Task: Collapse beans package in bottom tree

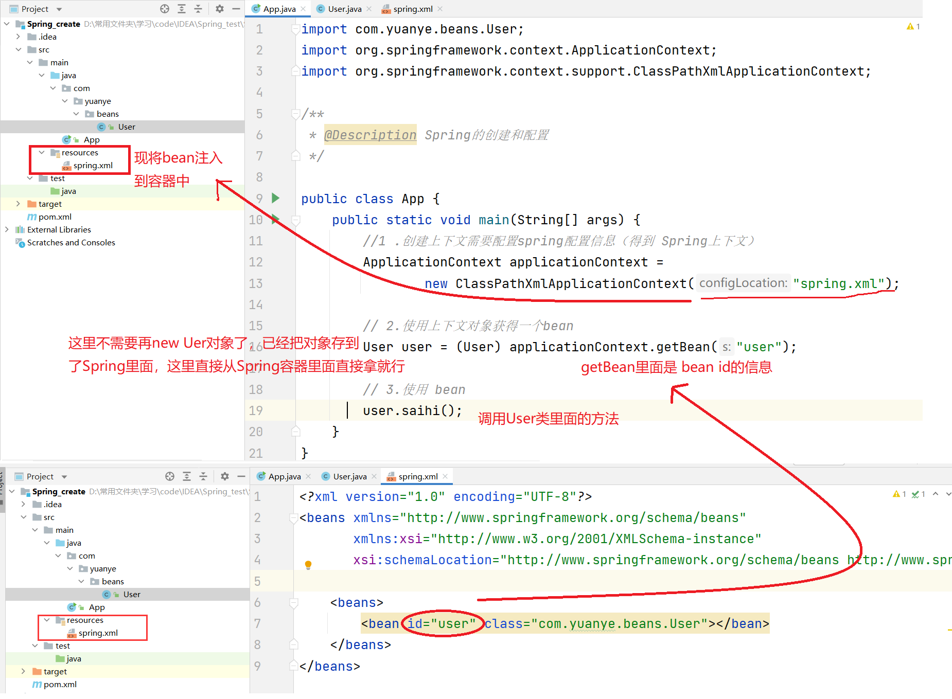Action: (81, 581)
